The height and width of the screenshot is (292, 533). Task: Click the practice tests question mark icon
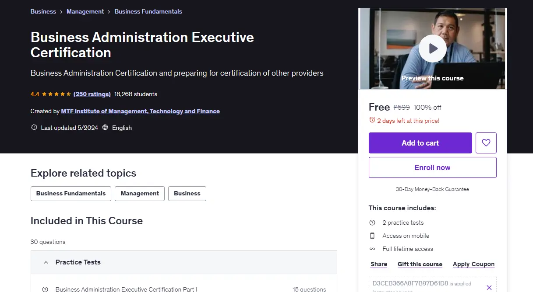372,222
